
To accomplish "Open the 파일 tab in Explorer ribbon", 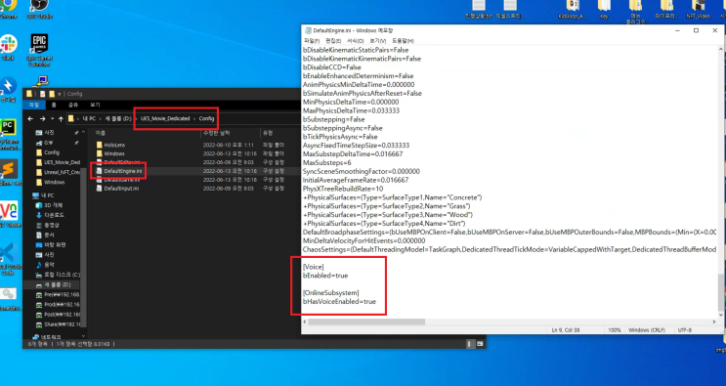I will click(x=34, y=106).
